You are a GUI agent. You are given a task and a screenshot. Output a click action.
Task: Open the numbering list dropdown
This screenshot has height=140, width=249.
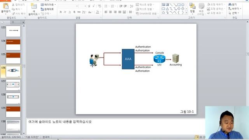tap(115, 6)
